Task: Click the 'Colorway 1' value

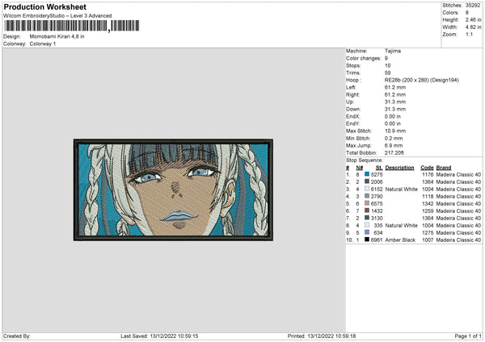Action: [43, 44]
